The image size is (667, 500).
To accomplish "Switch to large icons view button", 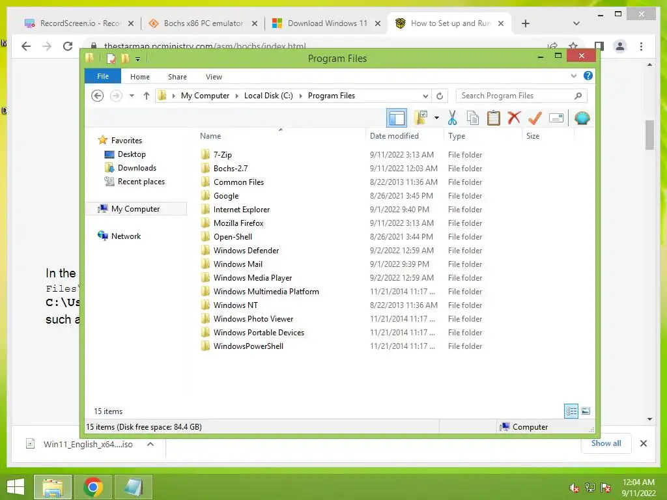I will [x=586, y=411].
